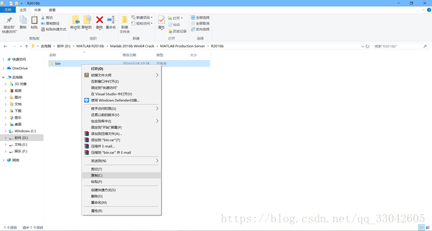Choose Open (打开) in the context menu
The height and width of the screenshot is (231, 432).
pyautogui.click(x=121, y=69)
